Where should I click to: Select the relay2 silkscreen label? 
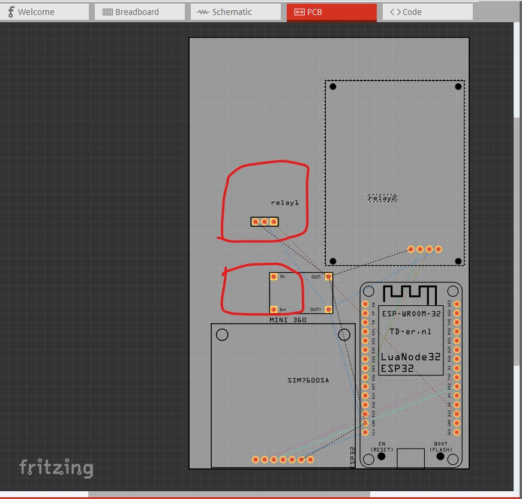(382, 199)
